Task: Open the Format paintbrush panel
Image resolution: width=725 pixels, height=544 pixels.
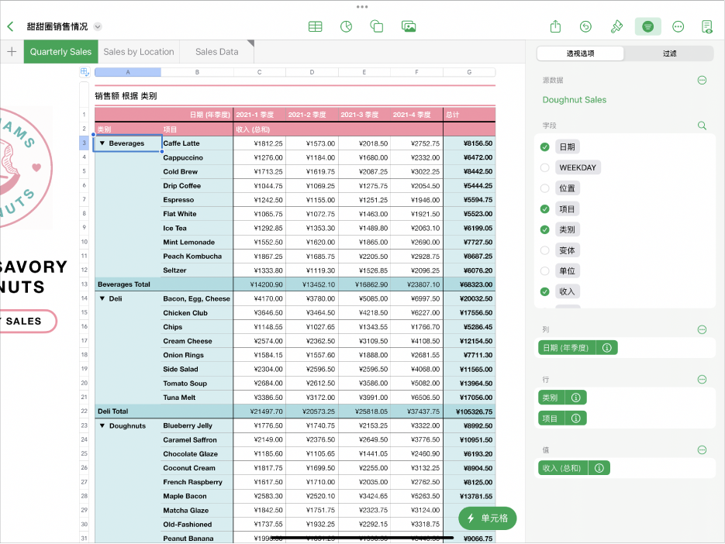Action: coord(616,27)
